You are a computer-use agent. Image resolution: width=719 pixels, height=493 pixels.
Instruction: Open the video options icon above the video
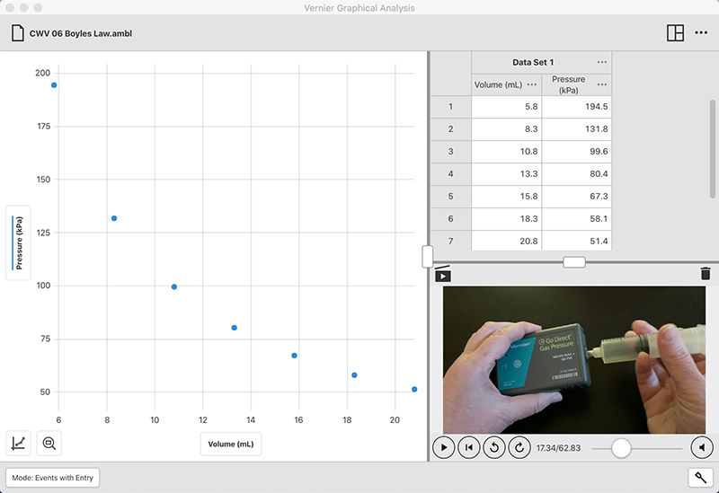(x=442, y=275)
